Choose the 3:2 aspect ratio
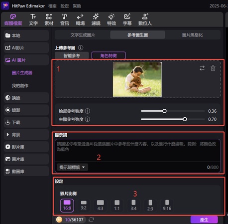This screenshot has height=224, width=228. [x=84, y=206]
